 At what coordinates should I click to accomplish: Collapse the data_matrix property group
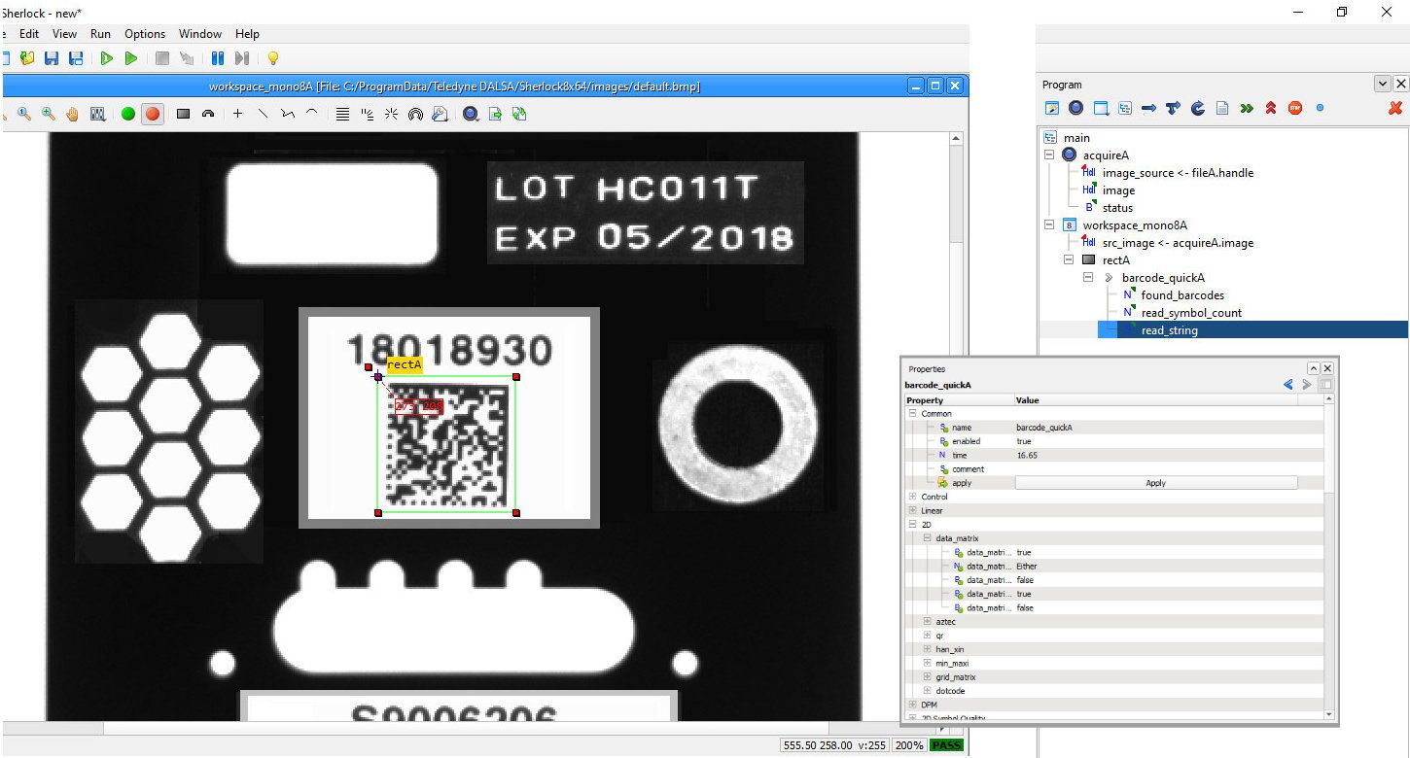[x=927, y=537]
